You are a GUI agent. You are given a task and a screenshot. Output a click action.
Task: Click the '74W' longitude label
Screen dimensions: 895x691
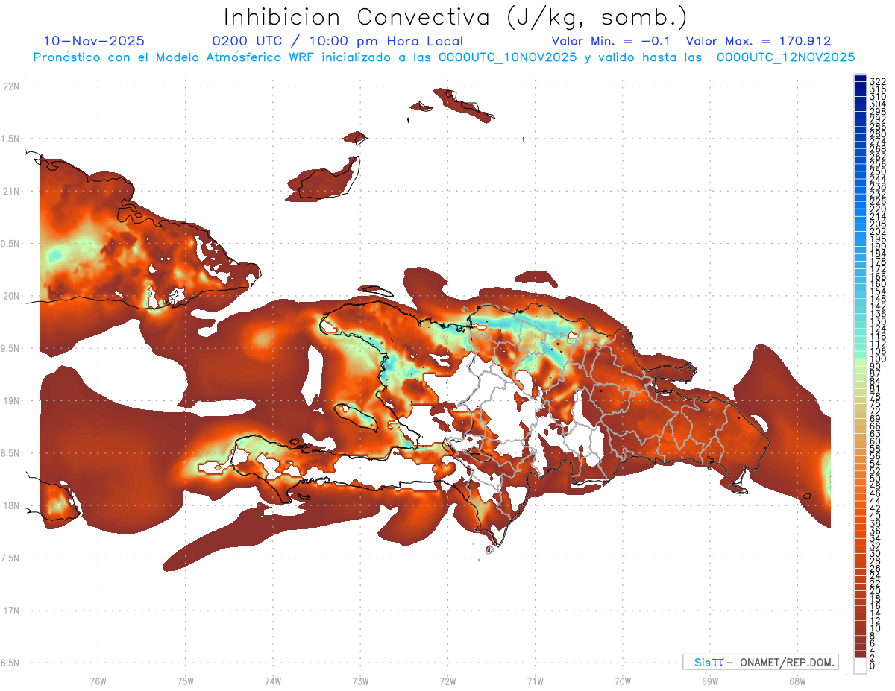pyautogui.click(x=272, y=681)
